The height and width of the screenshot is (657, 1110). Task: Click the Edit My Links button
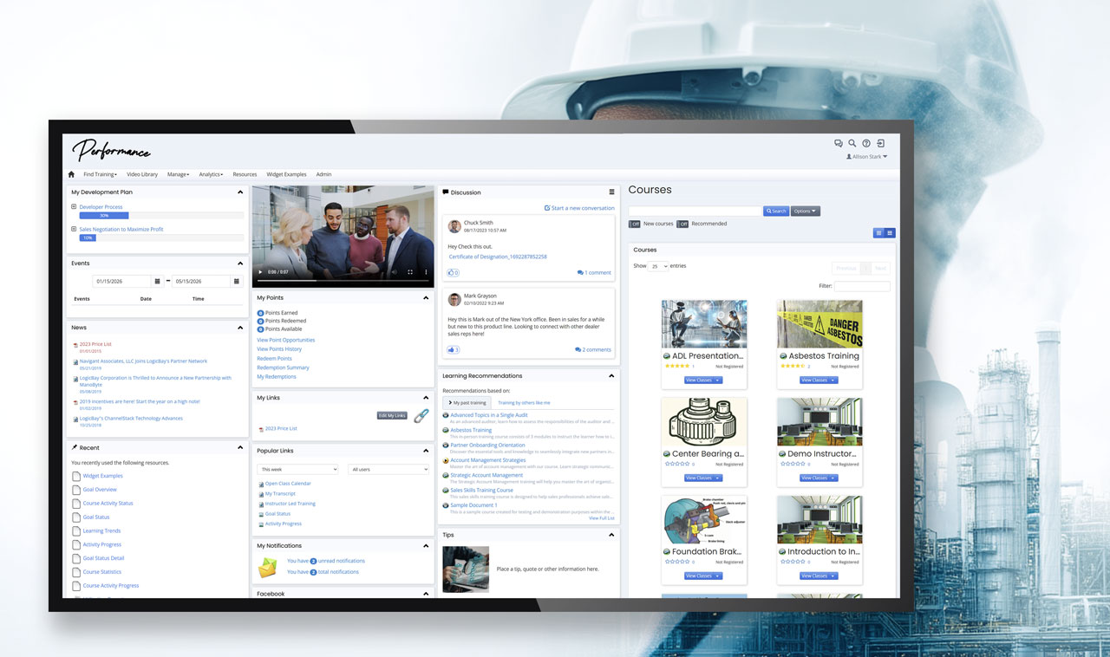(392, 415)
